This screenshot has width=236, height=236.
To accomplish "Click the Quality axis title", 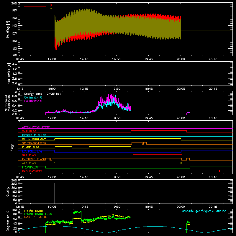I will (x=8, y=191).
